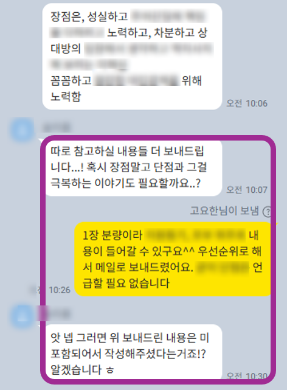Select the message bubble starting with 앗 넵 그러면
Screen dimensions: 287x390
point(134,352)
